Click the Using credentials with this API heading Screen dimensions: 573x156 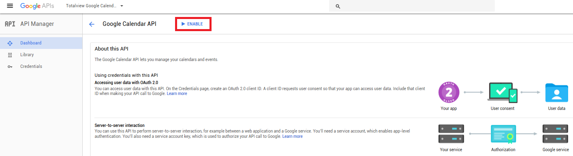click(126, 75)
